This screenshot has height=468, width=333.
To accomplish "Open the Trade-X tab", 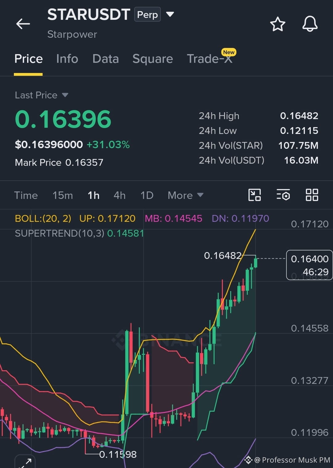I will 210,59.
